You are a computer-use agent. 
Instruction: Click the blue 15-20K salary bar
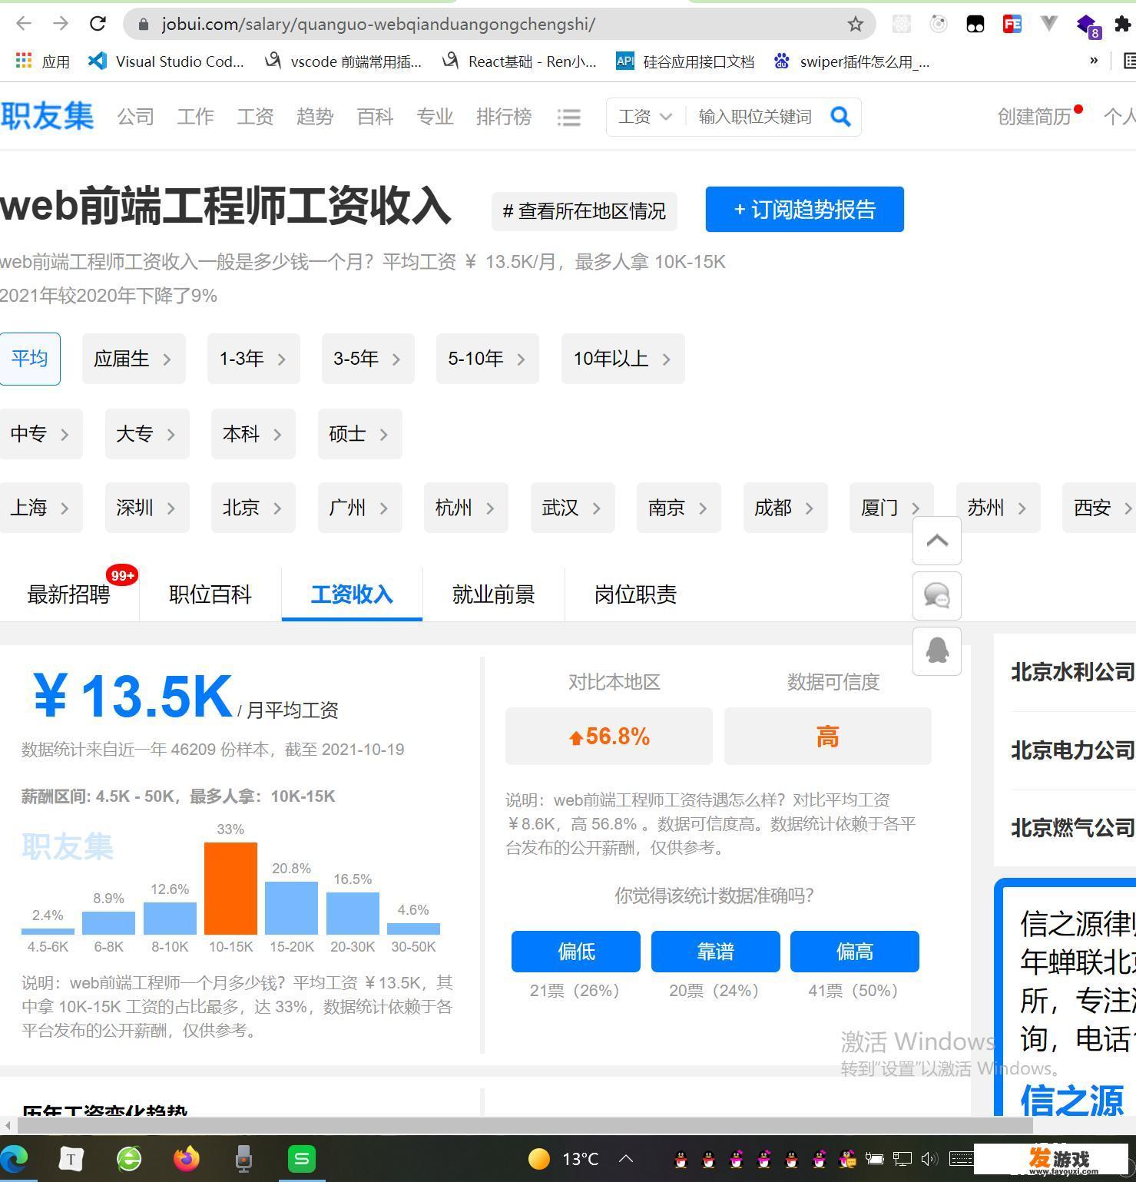(x=292, y=908)
